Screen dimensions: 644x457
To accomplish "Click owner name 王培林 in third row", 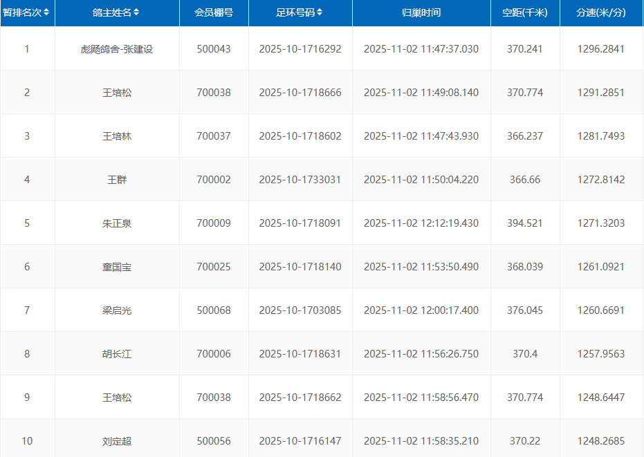I will 117,136.
